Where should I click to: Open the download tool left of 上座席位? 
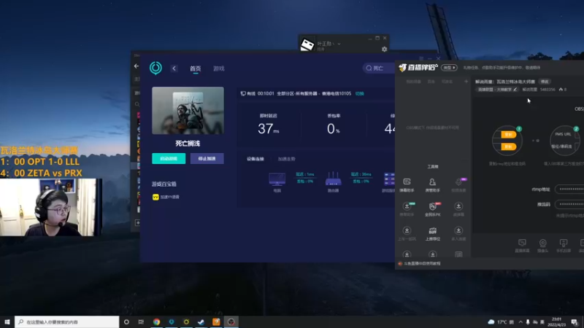pyautogui.click(x=407, y=233)
